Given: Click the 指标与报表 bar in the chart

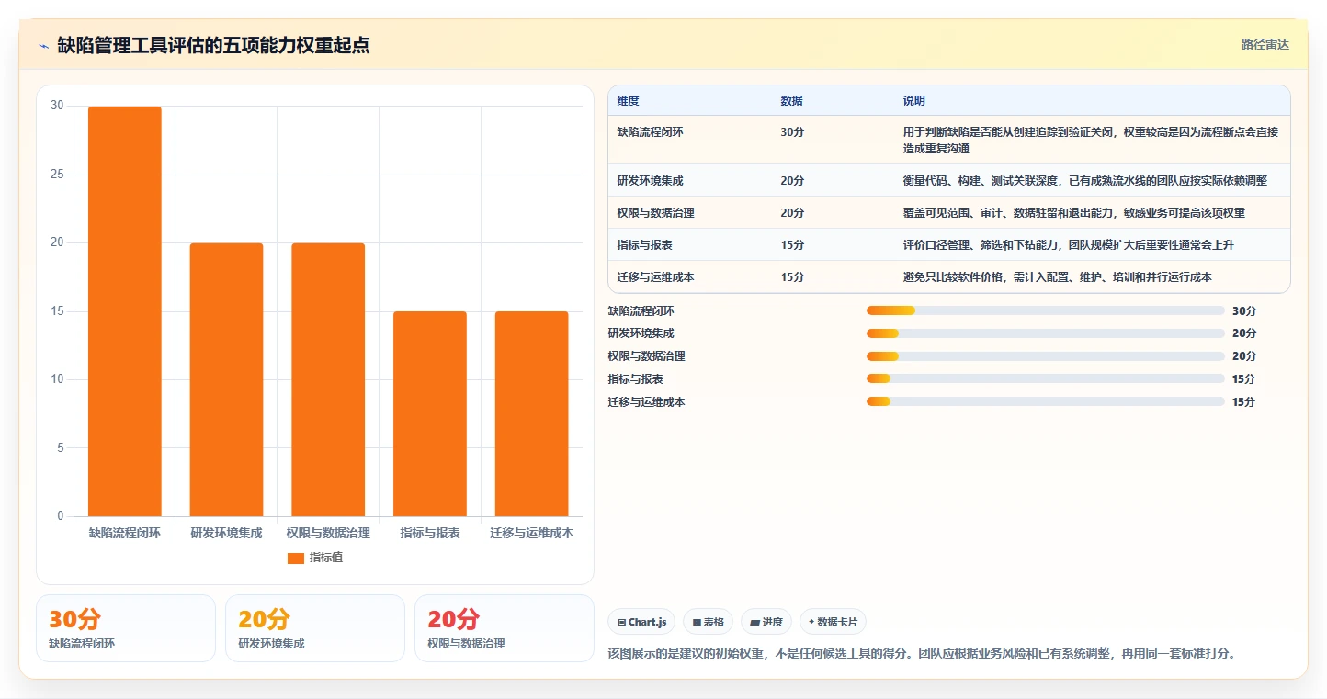Looking at the screenshot, I should pos(430,413).
